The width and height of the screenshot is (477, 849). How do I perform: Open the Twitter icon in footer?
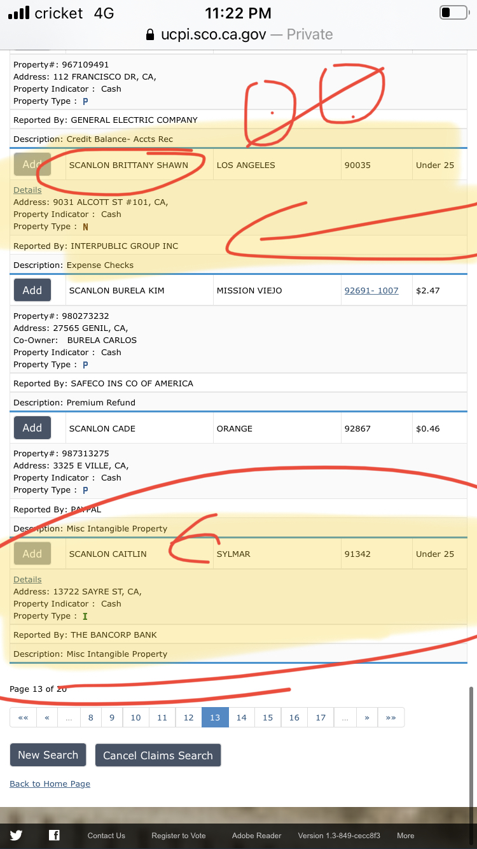[16, 836]
